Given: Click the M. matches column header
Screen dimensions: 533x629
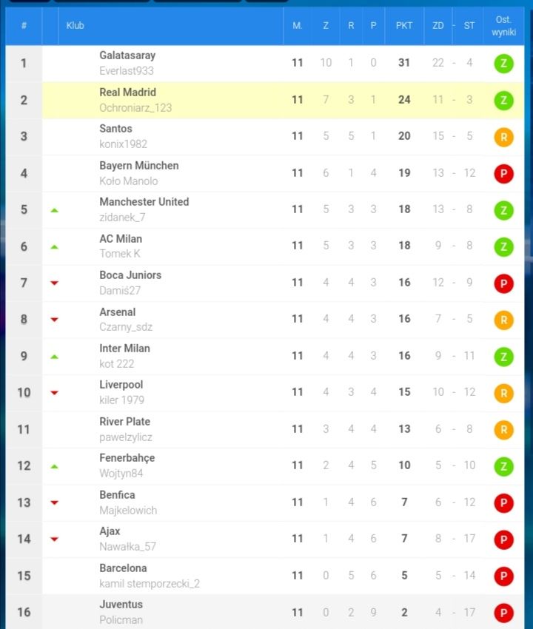Looking at the screenshot, I should click(297, 26).
